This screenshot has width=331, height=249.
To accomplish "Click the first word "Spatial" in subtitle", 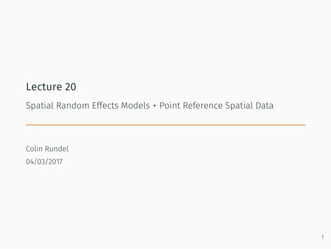I will point(40,106).
